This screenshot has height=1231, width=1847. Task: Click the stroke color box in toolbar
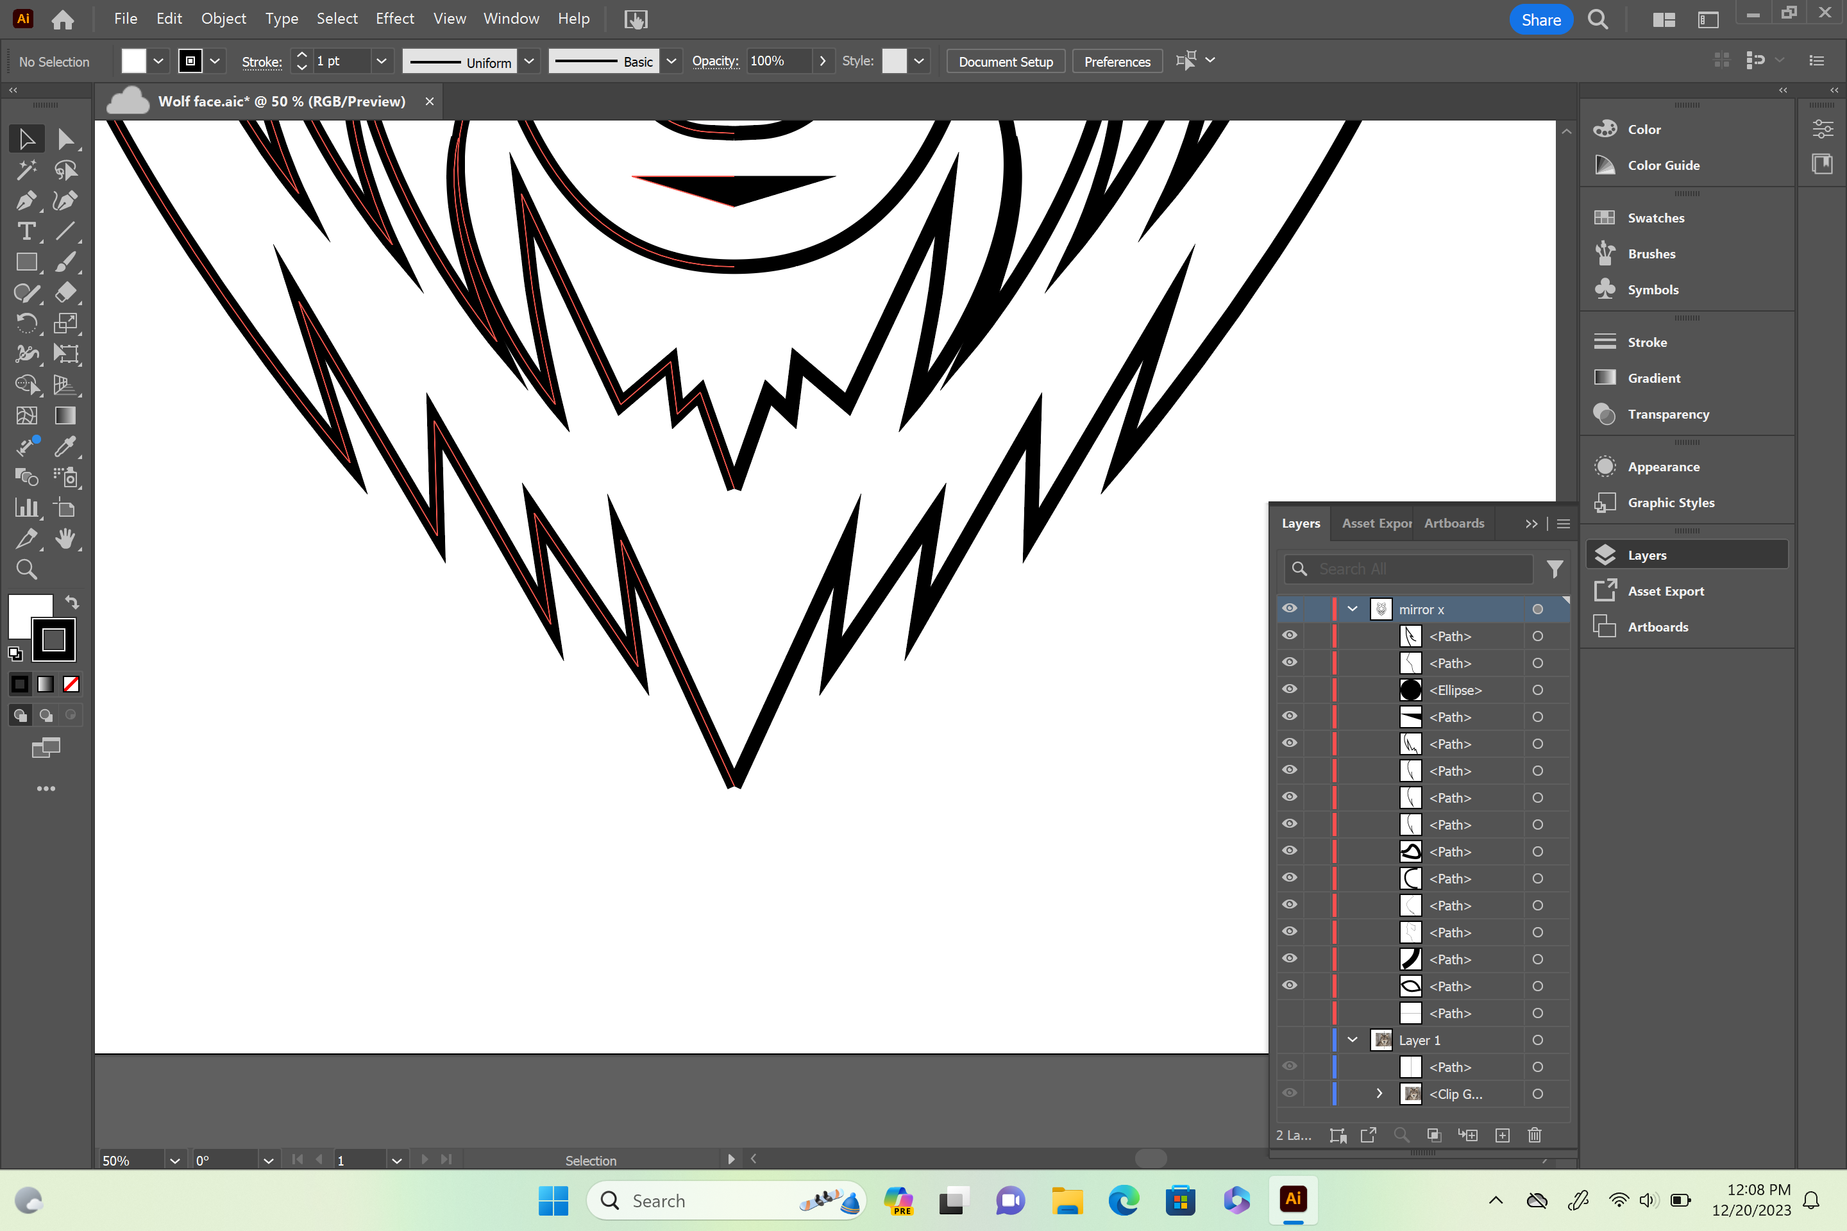click(x=53, y=640)
